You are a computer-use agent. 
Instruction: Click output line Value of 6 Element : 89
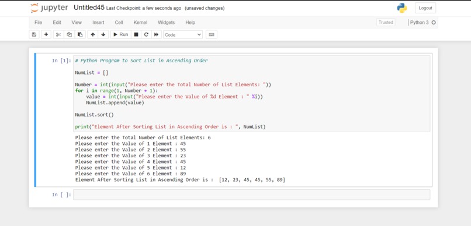pos(130,174)
